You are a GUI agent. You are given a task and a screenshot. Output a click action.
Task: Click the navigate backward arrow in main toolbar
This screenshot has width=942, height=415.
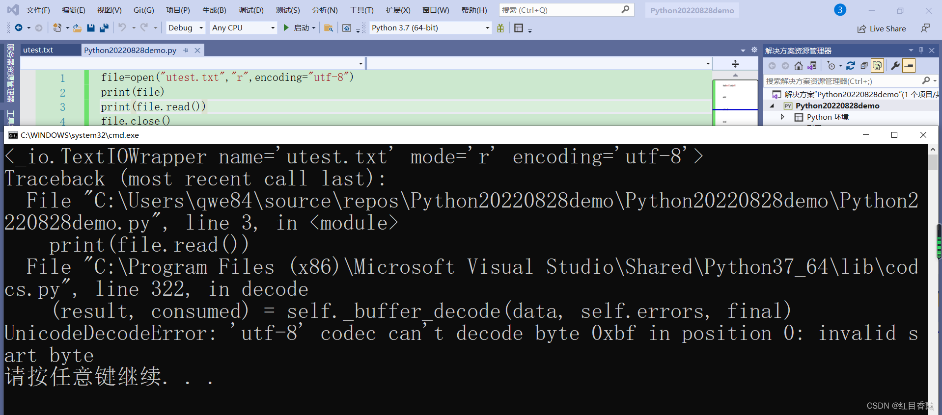pos(19,28)
